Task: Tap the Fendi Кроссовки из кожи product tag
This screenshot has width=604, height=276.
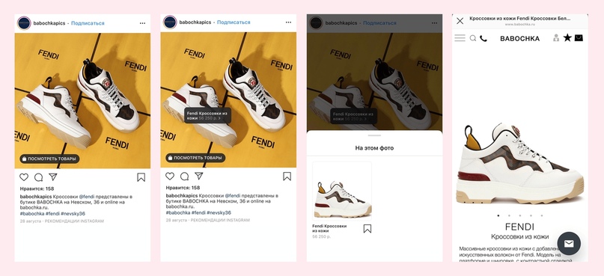Action: [x=207, y=116]
